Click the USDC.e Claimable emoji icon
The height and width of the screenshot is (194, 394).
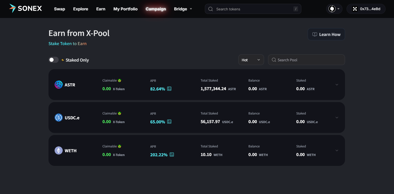(119, 113)
